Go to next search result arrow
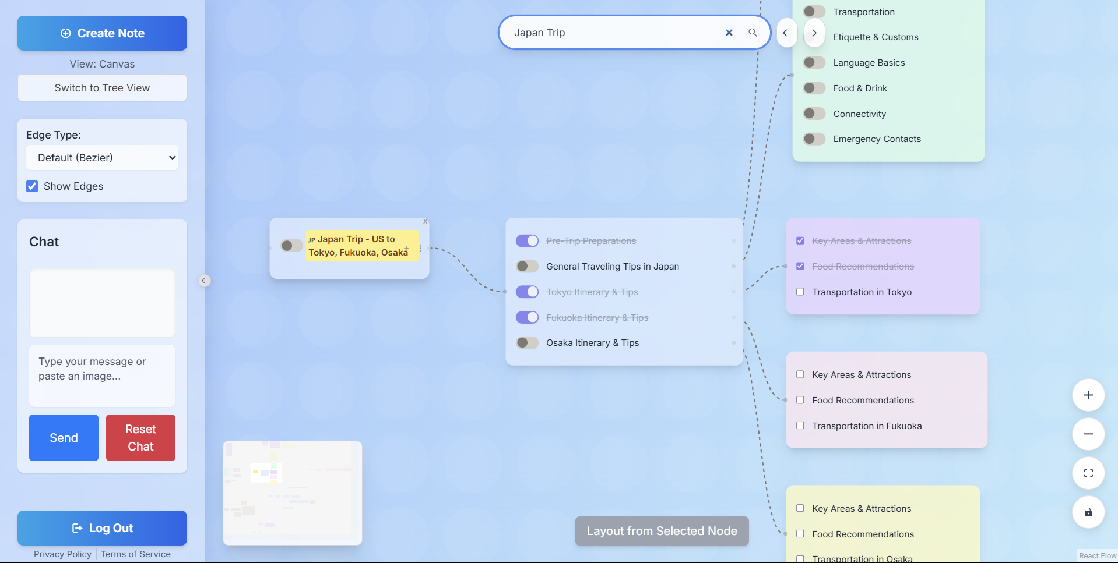 point(814,33)
